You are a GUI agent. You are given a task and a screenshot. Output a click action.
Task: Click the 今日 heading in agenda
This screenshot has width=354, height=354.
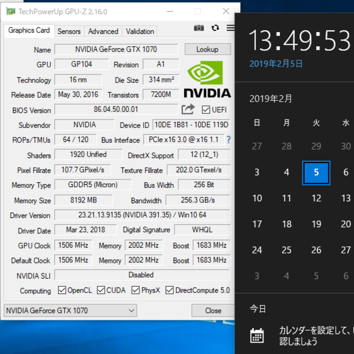258,309
